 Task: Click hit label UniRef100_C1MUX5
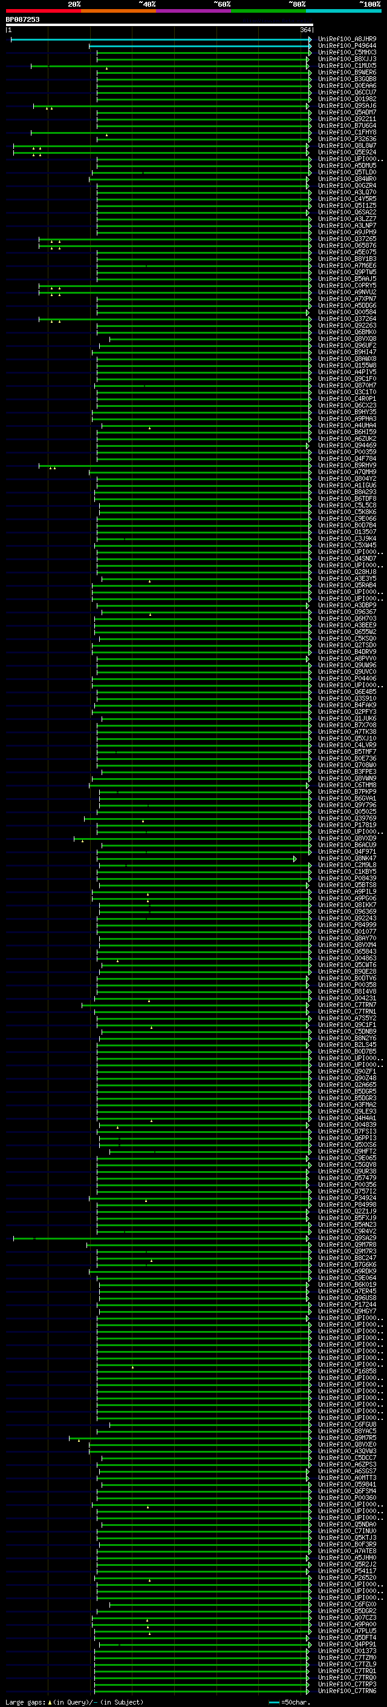pyautogui.click(x=347, y=65)
